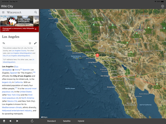Tap the Fresno map label
Screen dimensions: 166x124
click(84, 20)
